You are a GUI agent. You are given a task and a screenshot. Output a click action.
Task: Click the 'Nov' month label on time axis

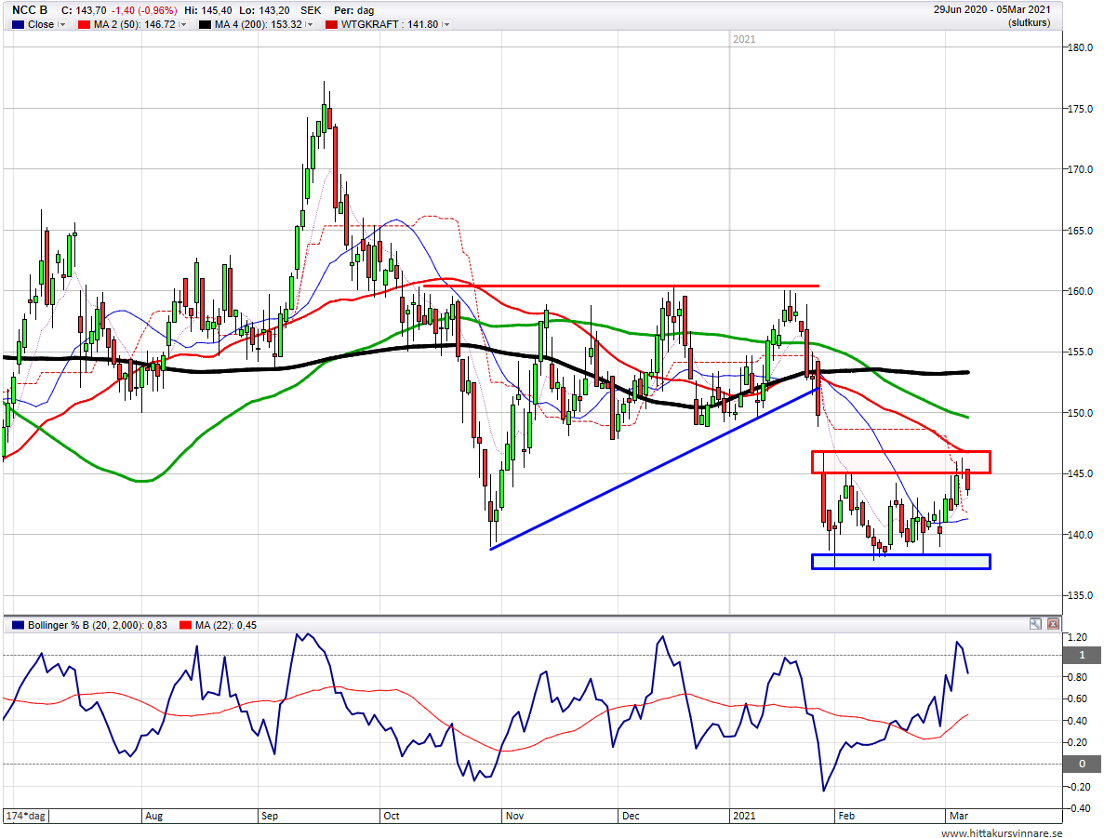click(x=514, y=816)
